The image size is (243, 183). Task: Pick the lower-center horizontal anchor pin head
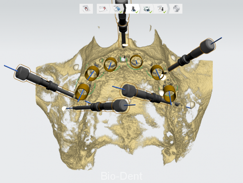(119, 105)
